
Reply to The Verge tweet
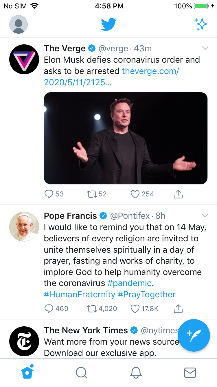pyautogui.click(x=49, y=194)
